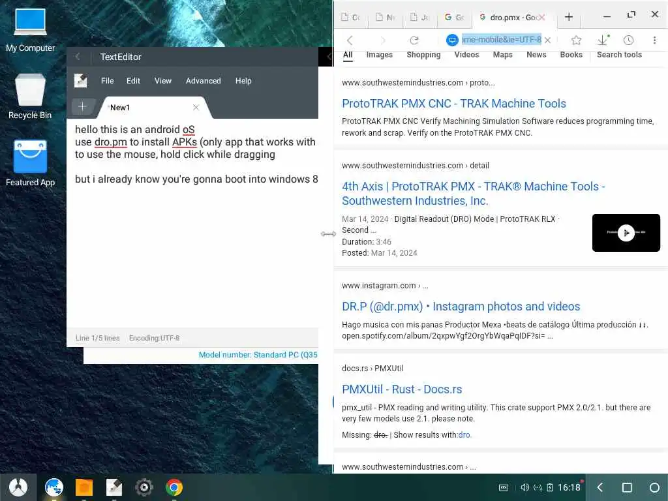The image size is (668, 501).
Task: Click the 'dro' show results link
Action: 464,435
